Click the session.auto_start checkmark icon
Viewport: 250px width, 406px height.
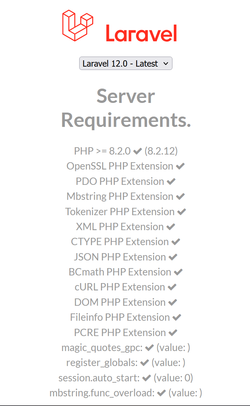coord(146,378)
